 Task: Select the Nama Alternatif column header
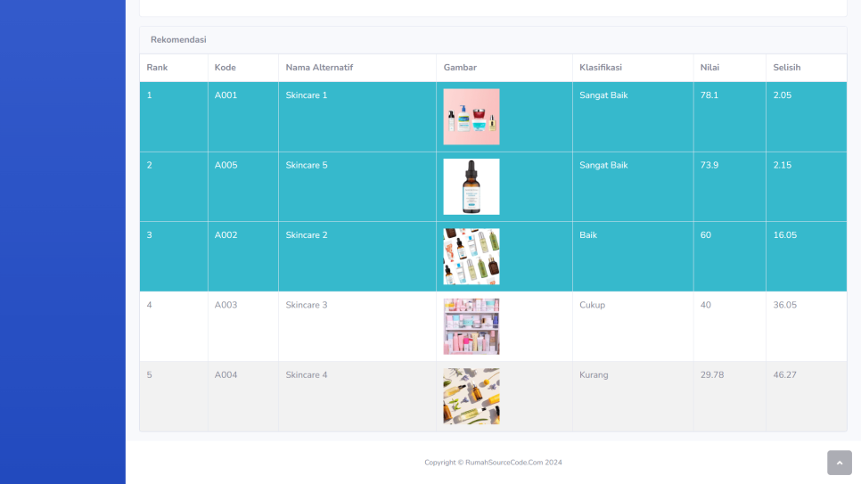pyautogui.click(x=319, y=68)
